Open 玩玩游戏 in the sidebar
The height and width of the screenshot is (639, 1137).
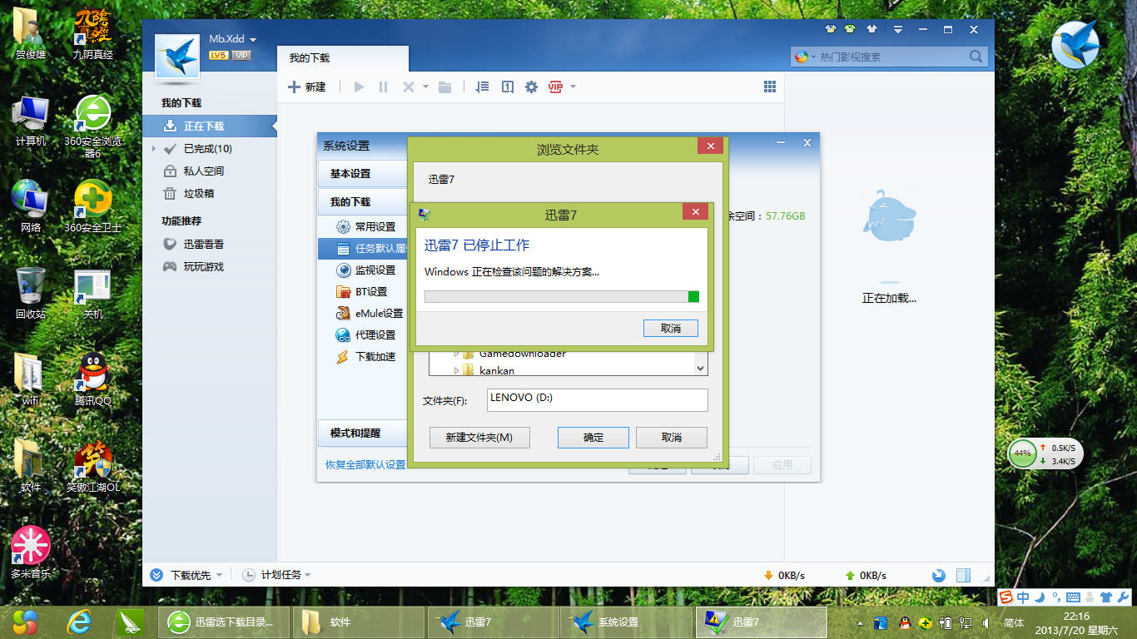[x=203, y=266]
